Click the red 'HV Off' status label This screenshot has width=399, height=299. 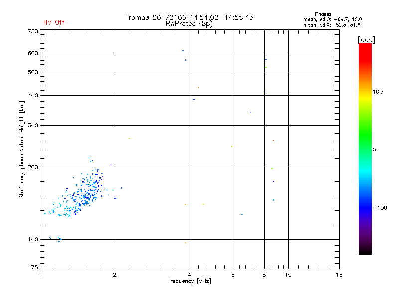(54, 22)
